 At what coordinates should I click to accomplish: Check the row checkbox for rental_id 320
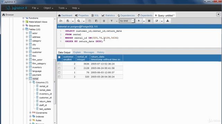[59, 77]
